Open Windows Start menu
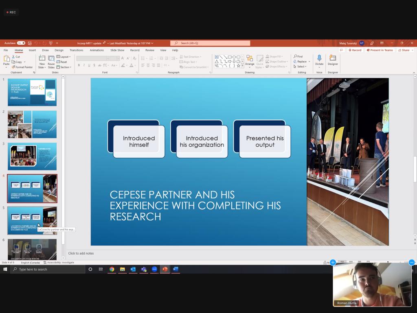This screenshot has height=313, width=417. pyautogui.click(x=5, y=269)
